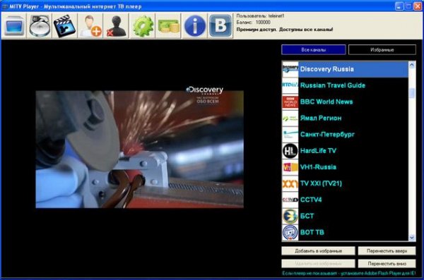Click the CCTV4 logo thumbnail

point(290,200)
